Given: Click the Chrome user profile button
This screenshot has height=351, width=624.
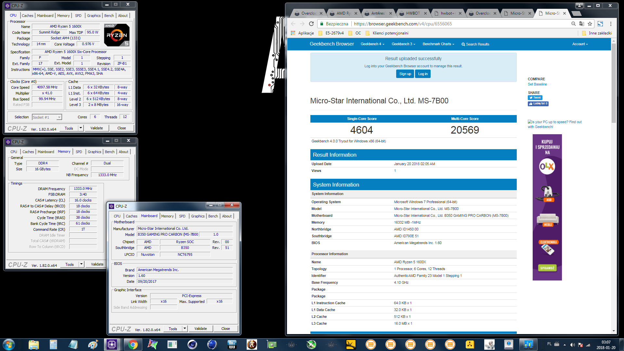Looking at the screenshot, I should [579, 6].
